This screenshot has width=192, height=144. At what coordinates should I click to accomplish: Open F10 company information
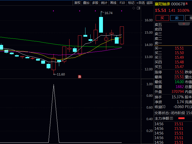[122, 3]
